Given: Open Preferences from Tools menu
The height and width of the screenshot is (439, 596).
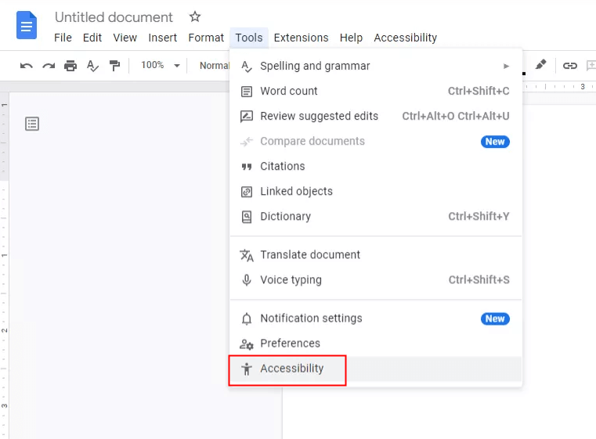Looking at the screenshot, I should (376, 344).
